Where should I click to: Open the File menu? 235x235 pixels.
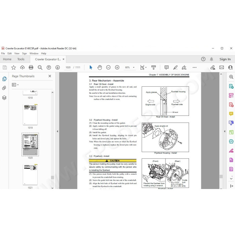3,53
